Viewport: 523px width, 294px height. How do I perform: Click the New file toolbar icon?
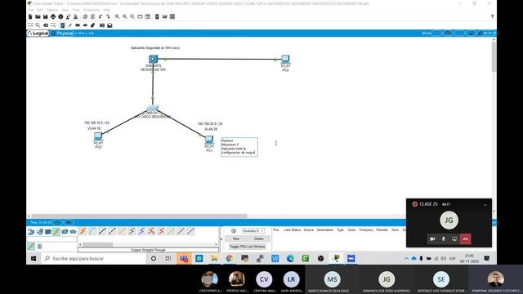(x=30, y=16)
